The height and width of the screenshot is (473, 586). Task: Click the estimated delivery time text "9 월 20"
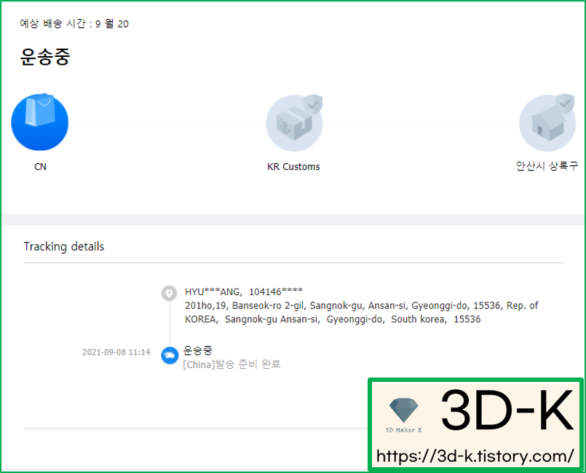pyautogui.click(x=112, y=24)
